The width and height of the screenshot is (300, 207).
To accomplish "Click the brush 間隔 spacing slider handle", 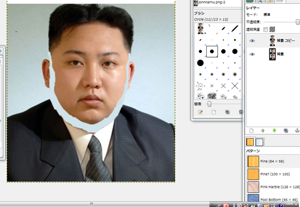I will (209, 104).
